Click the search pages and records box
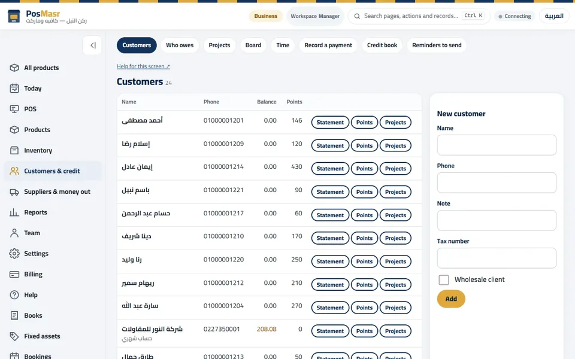The width and height of the screenshot is (575, 359). [x=419, y=16]
